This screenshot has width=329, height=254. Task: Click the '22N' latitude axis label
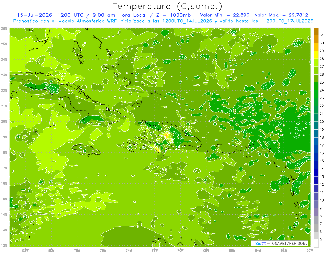click(x=4, y=90)
